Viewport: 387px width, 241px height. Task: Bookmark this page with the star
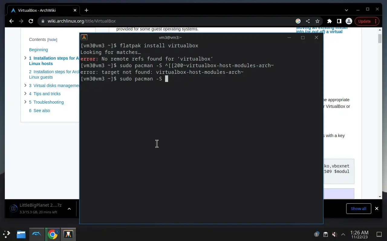[x=317, y=21]
